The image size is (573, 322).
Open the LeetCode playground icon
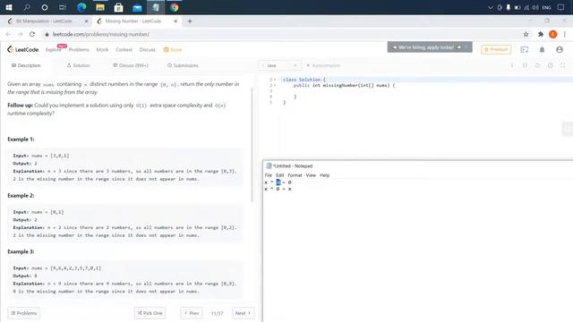pos(525,50)
